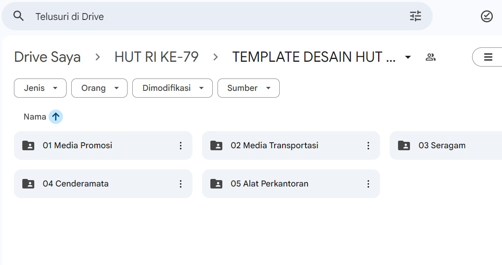Image resolution: width=502 pixels, height=265 pixels.
Task: Click the 05 Alat Perkantoran folder icon
Action: point(216,184)
